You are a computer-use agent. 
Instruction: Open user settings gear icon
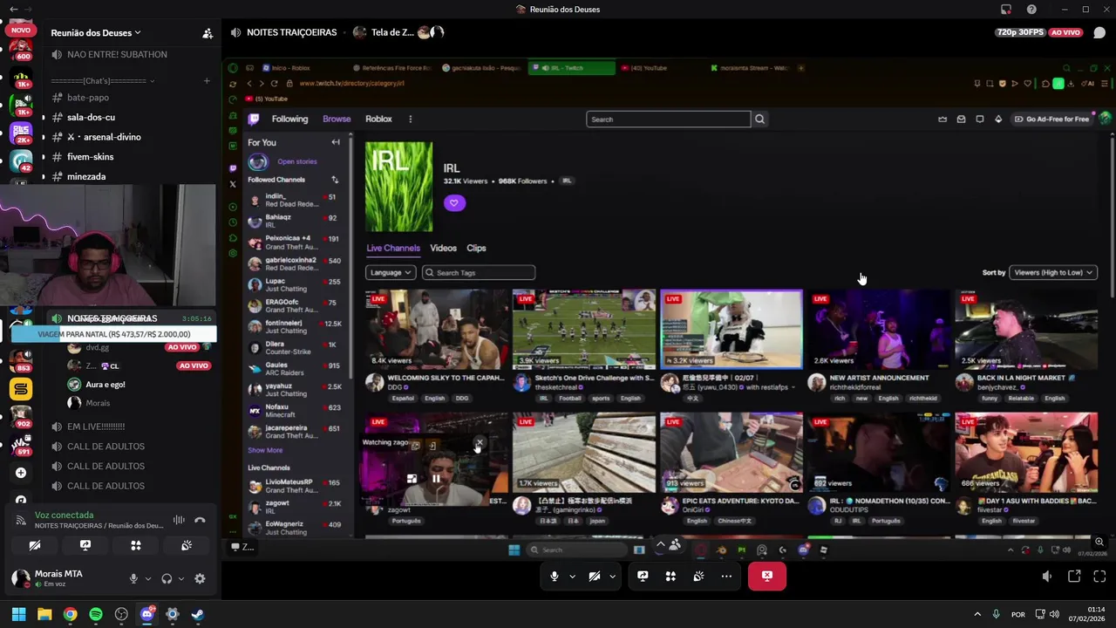coord(200,578)
